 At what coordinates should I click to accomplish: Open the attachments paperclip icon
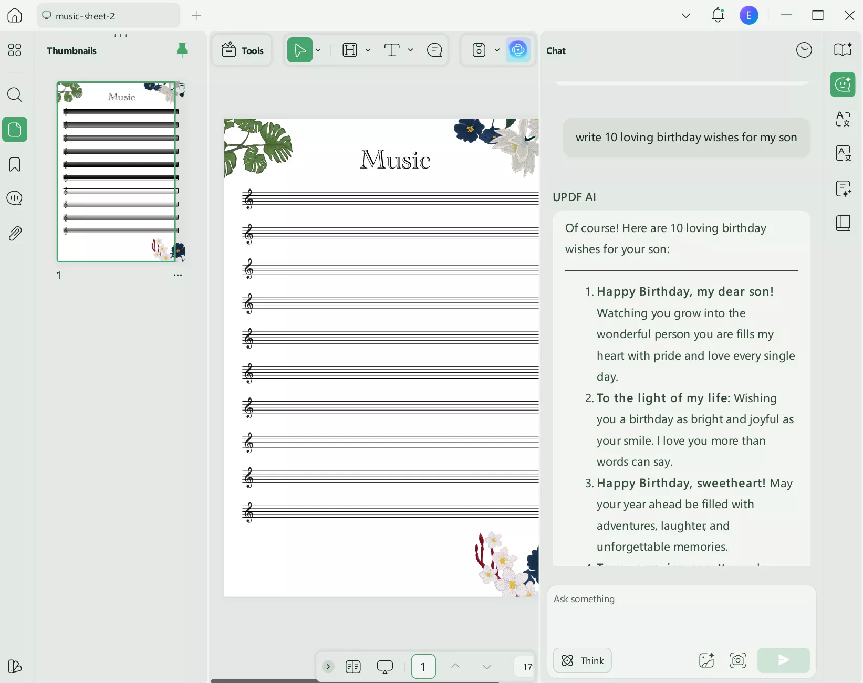pos(15,233)
